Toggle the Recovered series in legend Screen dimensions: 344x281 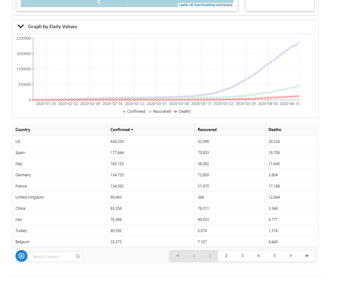160,112
